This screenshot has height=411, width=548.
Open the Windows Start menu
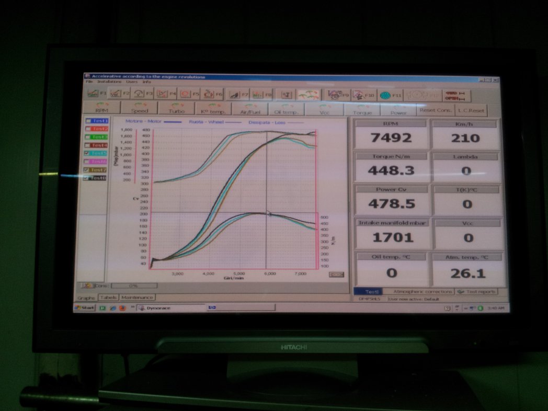click(x=85, y=308)
